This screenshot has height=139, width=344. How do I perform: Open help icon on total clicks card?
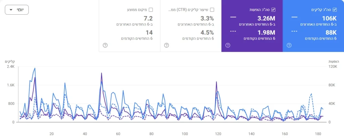click(289, 45)
